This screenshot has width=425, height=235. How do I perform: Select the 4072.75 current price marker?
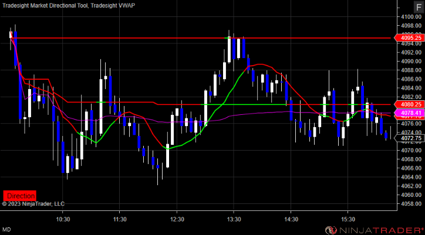(x=409, y=138)
